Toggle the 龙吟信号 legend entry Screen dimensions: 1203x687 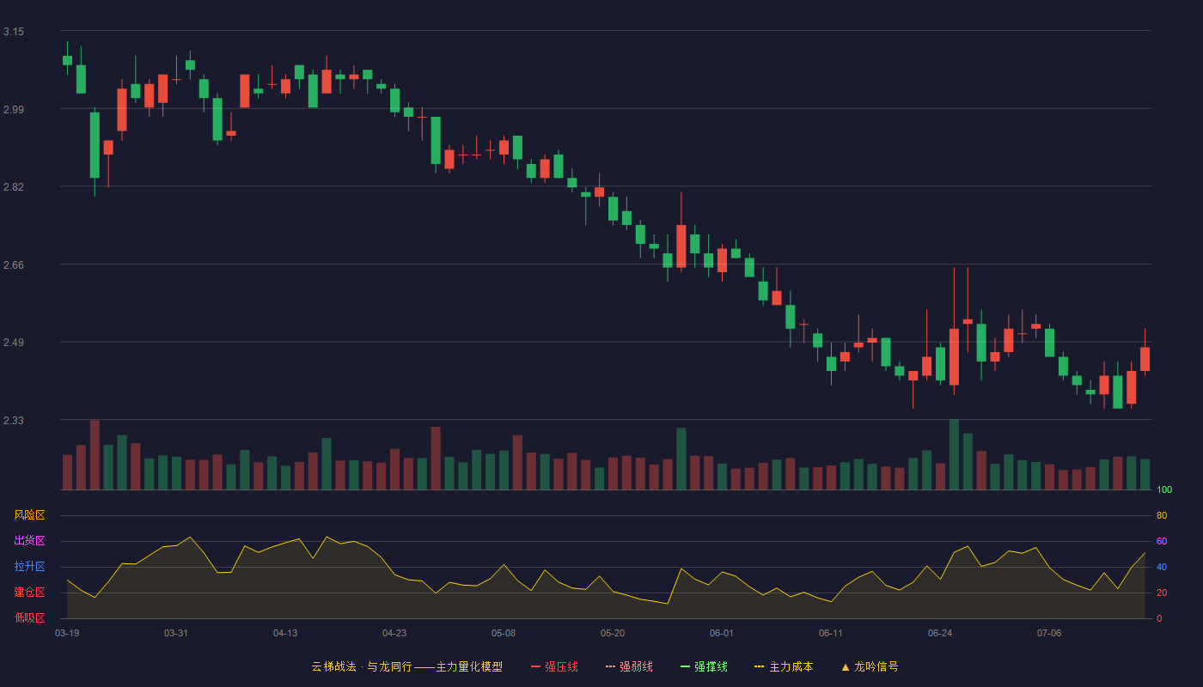point(870,666)
